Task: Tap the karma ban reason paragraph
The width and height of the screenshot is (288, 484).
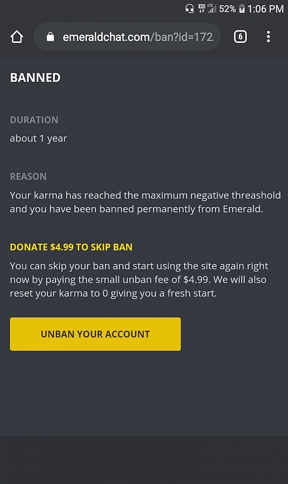Action: pyautogui.click(x=145, y=202)
